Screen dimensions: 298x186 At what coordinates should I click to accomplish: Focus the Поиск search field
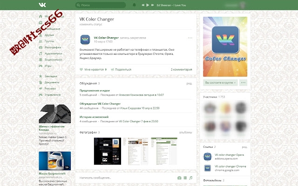click(x=101, y=5)
